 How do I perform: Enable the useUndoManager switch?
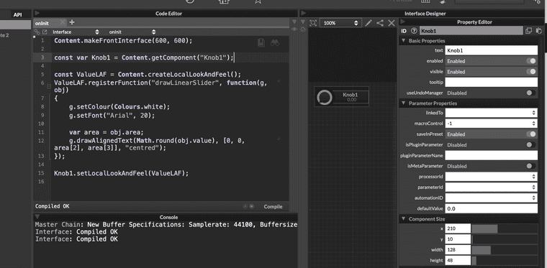pyautogui.click(x=531, y=93)
